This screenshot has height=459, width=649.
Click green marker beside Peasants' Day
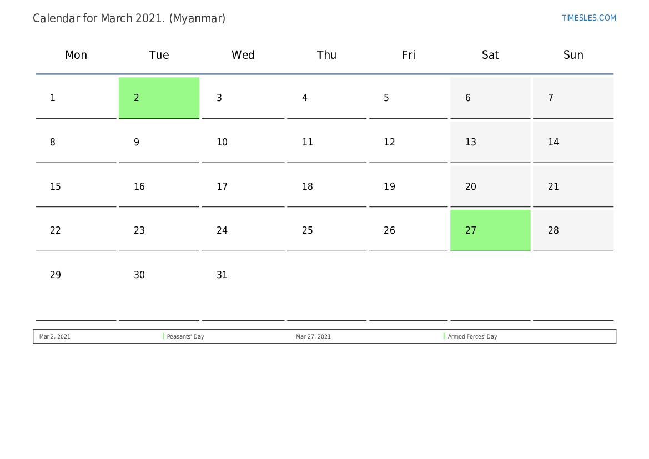point(163,336)
